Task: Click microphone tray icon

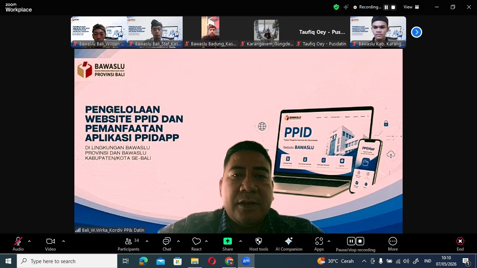Action: pos(381,261)
